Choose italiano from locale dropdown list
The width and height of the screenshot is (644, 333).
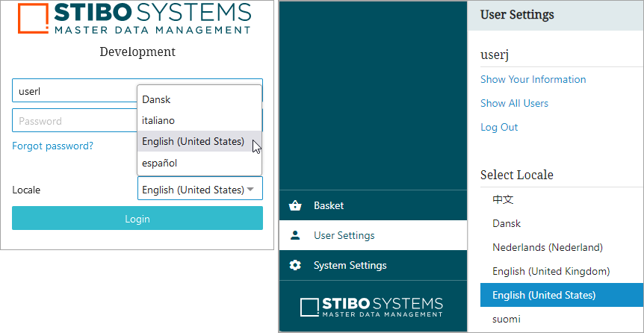[199, 120]
